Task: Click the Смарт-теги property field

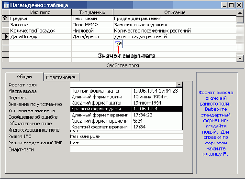Action: (x=126, y=149)
